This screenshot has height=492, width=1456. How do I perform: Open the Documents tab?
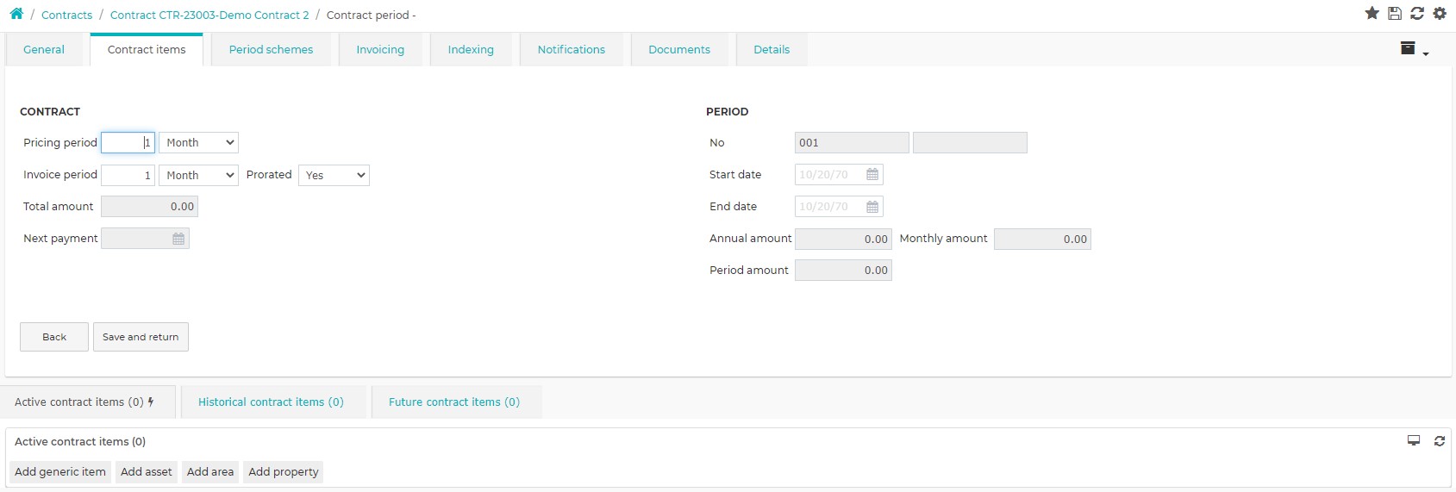679,50
